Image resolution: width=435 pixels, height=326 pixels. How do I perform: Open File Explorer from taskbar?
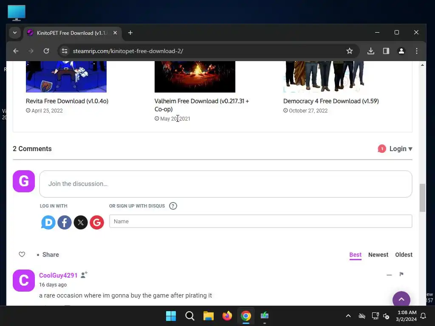tap(209, 316)
